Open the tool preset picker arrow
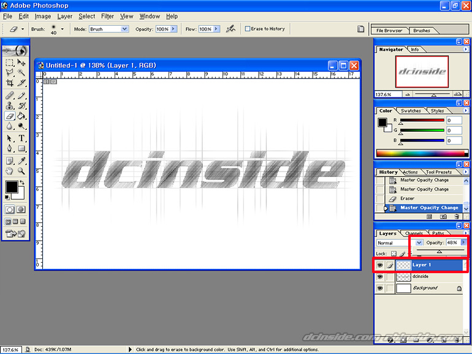This screenshot has height=354, width=472. coord(23,29)
